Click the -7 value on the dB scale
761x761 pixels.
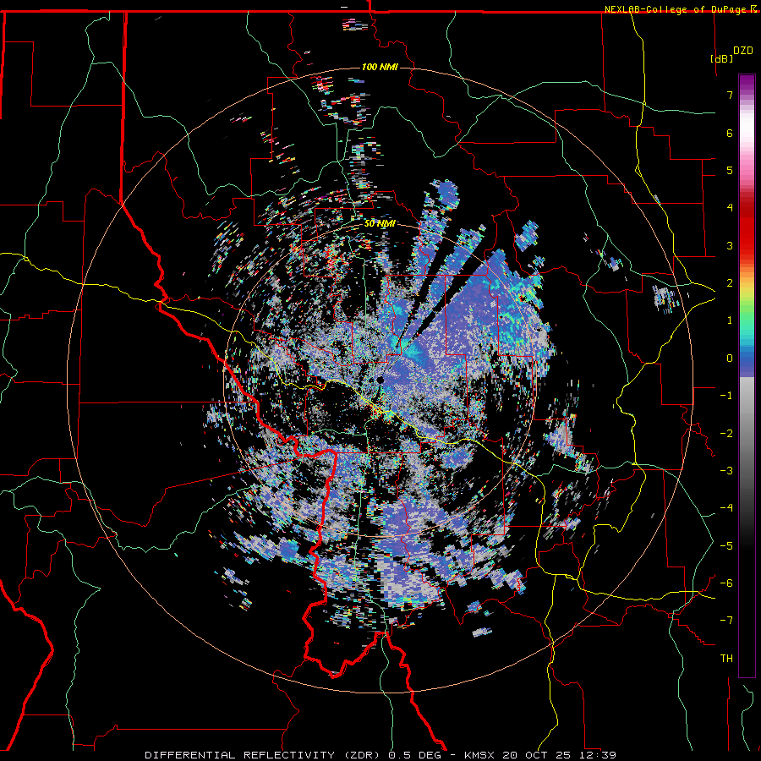point(726,621)
